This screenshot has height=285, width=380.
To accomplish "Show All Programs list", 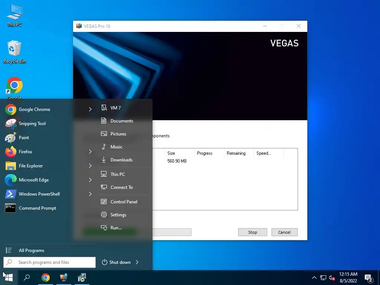I will pyautogui.click(x=49, y=250).
